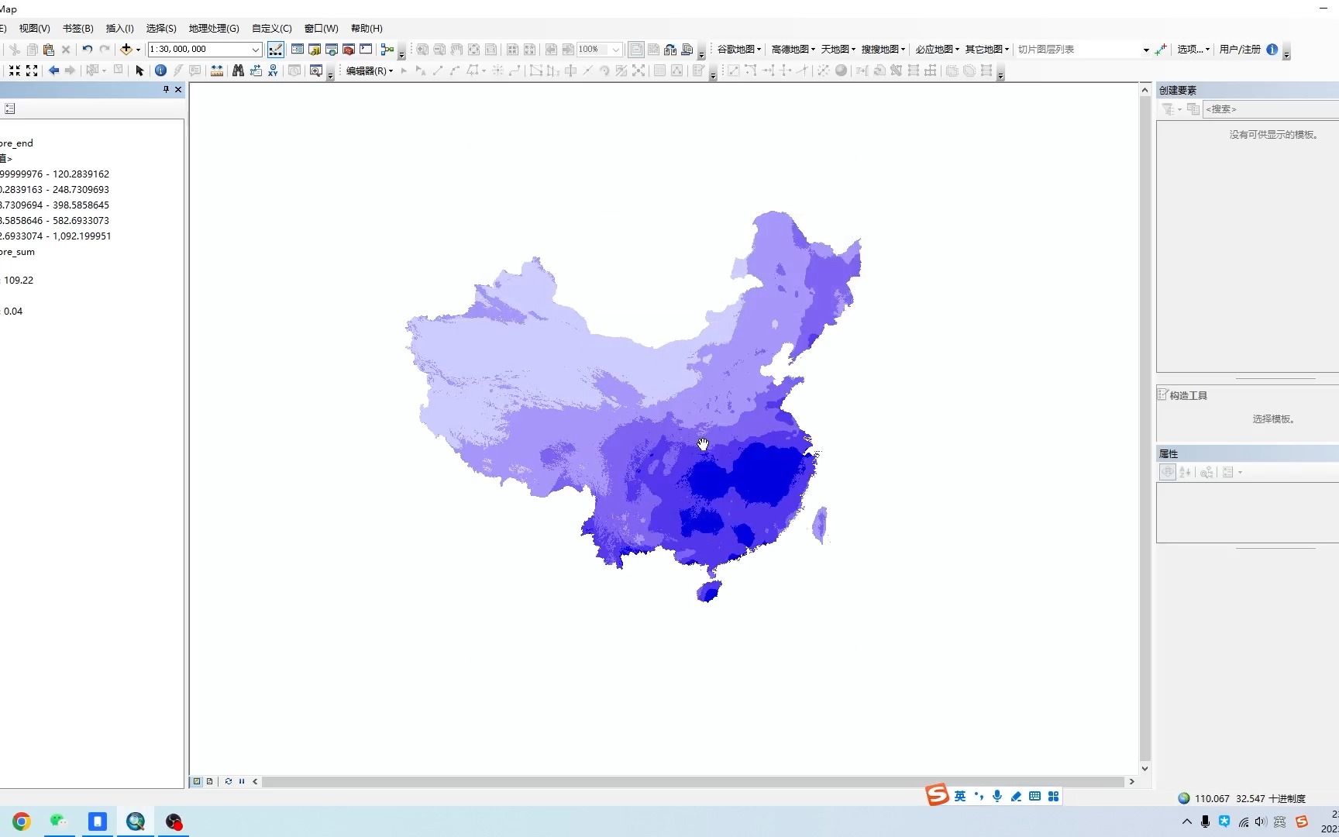Refresh the map view from bottom toolbar
The height and width of the screenshot is (837, 1339).
(229, 781)
